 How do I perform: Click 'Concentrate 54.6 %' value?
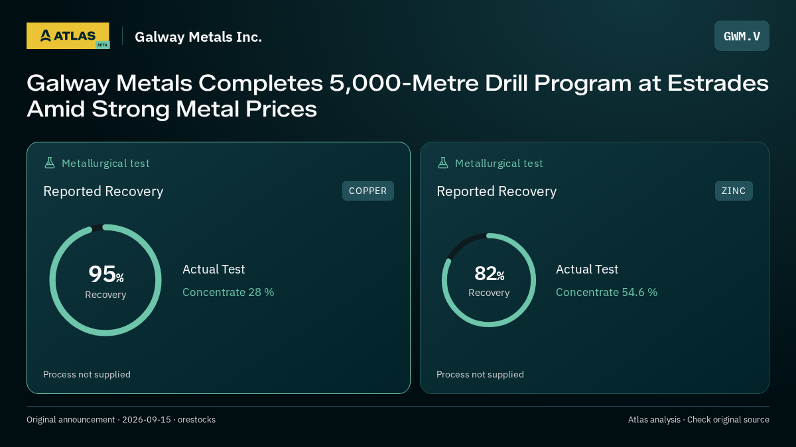[606, 292]
